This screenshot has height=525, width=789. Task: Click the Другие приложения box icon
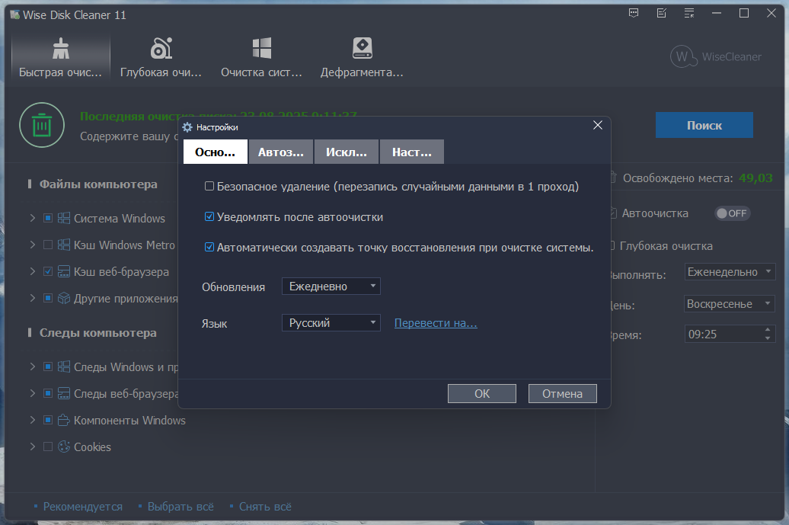coord(64,298)
